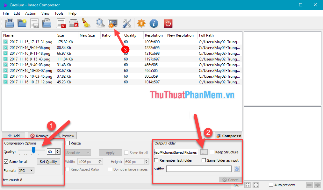Click the orange donate star icon

click(141, 23)
